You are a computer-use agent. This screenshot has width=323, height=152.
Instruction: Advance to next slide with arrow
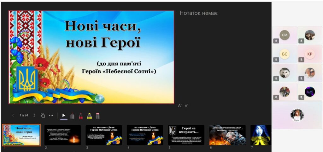point(34,116)
